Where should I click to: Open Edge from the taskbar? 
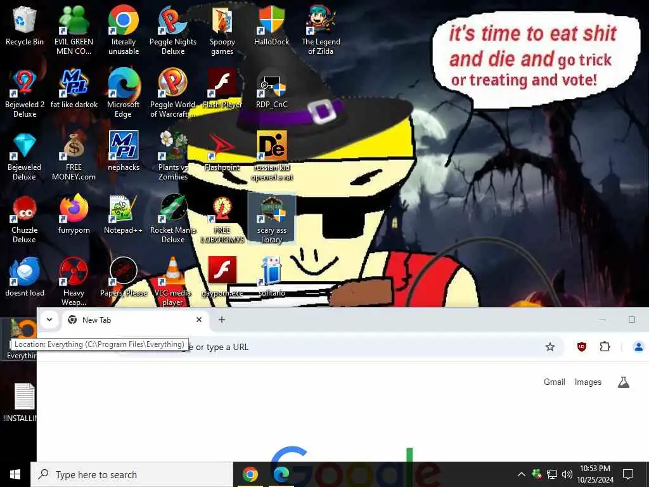click(x=281, y=474)
